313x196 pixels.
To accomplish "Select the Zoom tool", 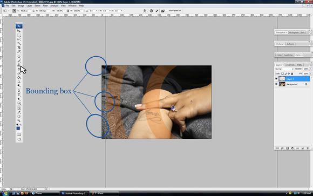I will point(19,120).
